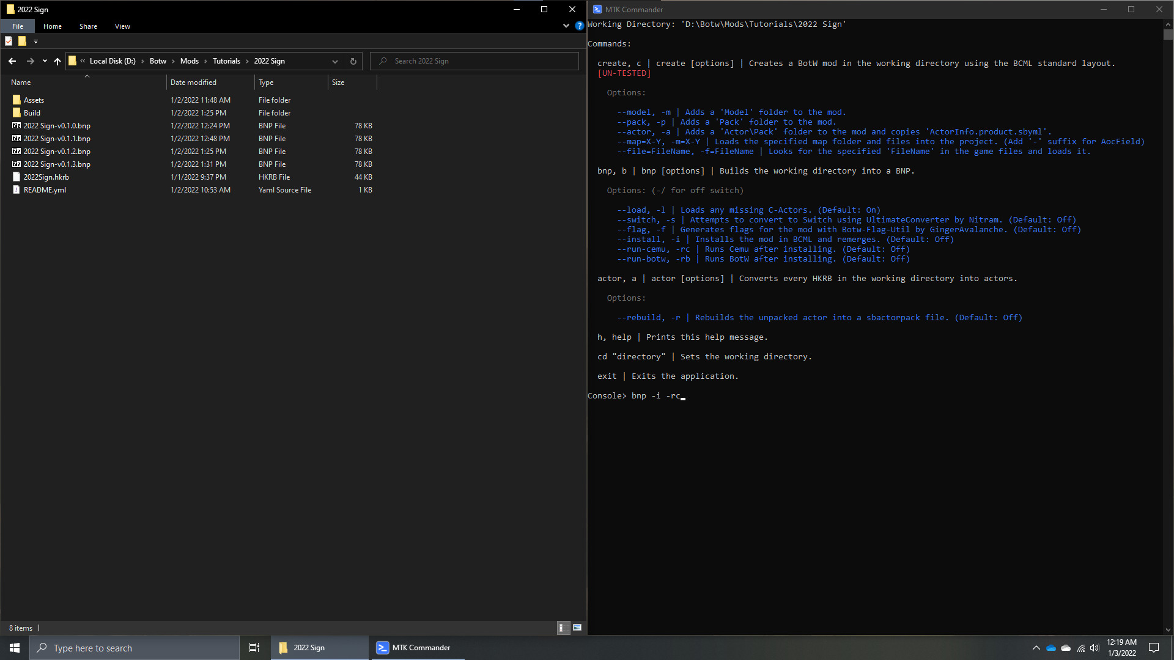Toggle the speaker volume icon in the tray
The image size is (1174, 660).
[1094, 649]
